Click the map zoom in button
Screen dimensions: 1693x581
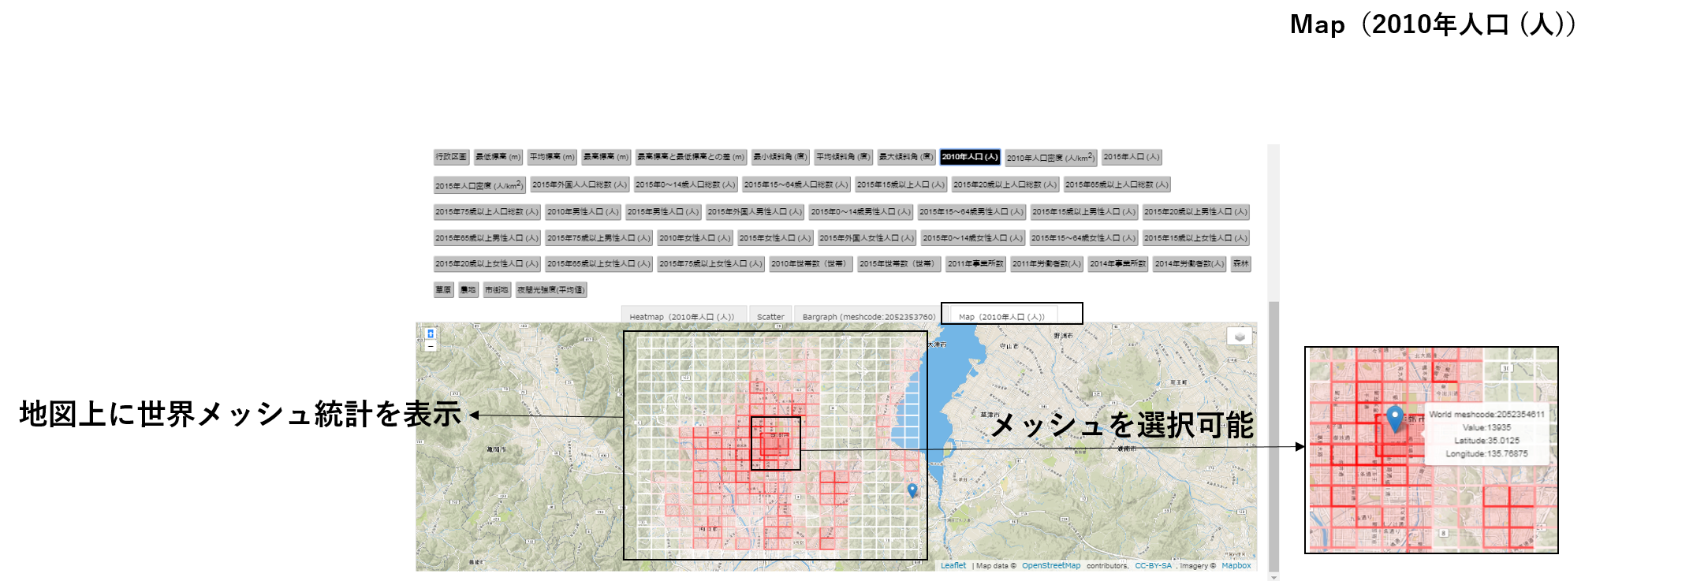tap(431, 334)
